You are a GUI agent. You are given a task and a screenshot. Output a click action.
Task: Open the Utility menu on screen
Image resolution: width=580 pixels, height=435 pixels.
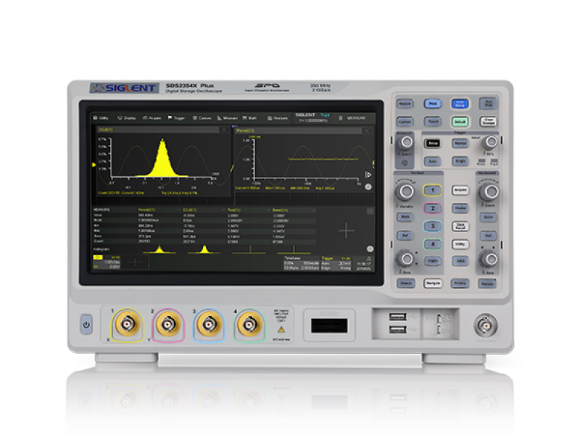[102, 117]
